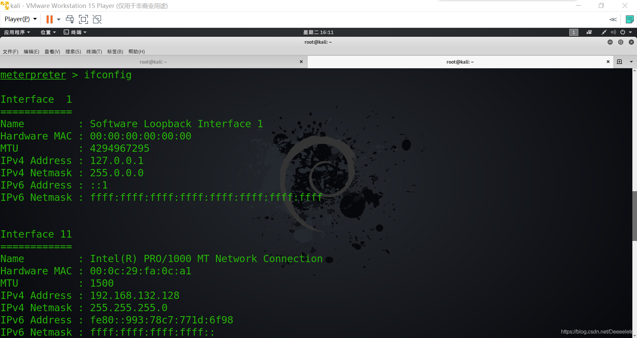
Task: Click the Intel(R) PRO/1000 MT Network Connection text
Action: click(206, 258)
